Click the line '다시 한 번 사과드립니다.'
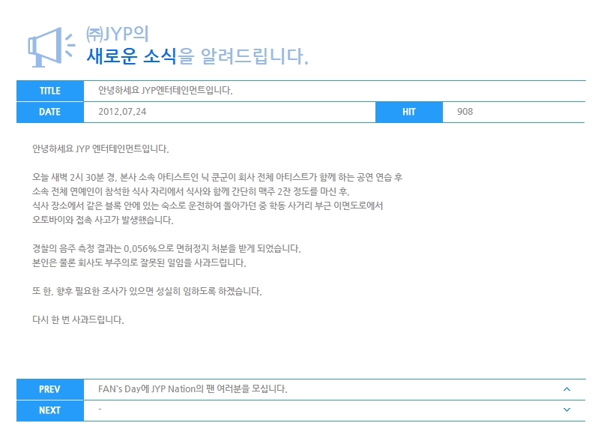Image resolution: width=592 pixels, height=426 pixels. pyautogui.click(x=78, y=319)
